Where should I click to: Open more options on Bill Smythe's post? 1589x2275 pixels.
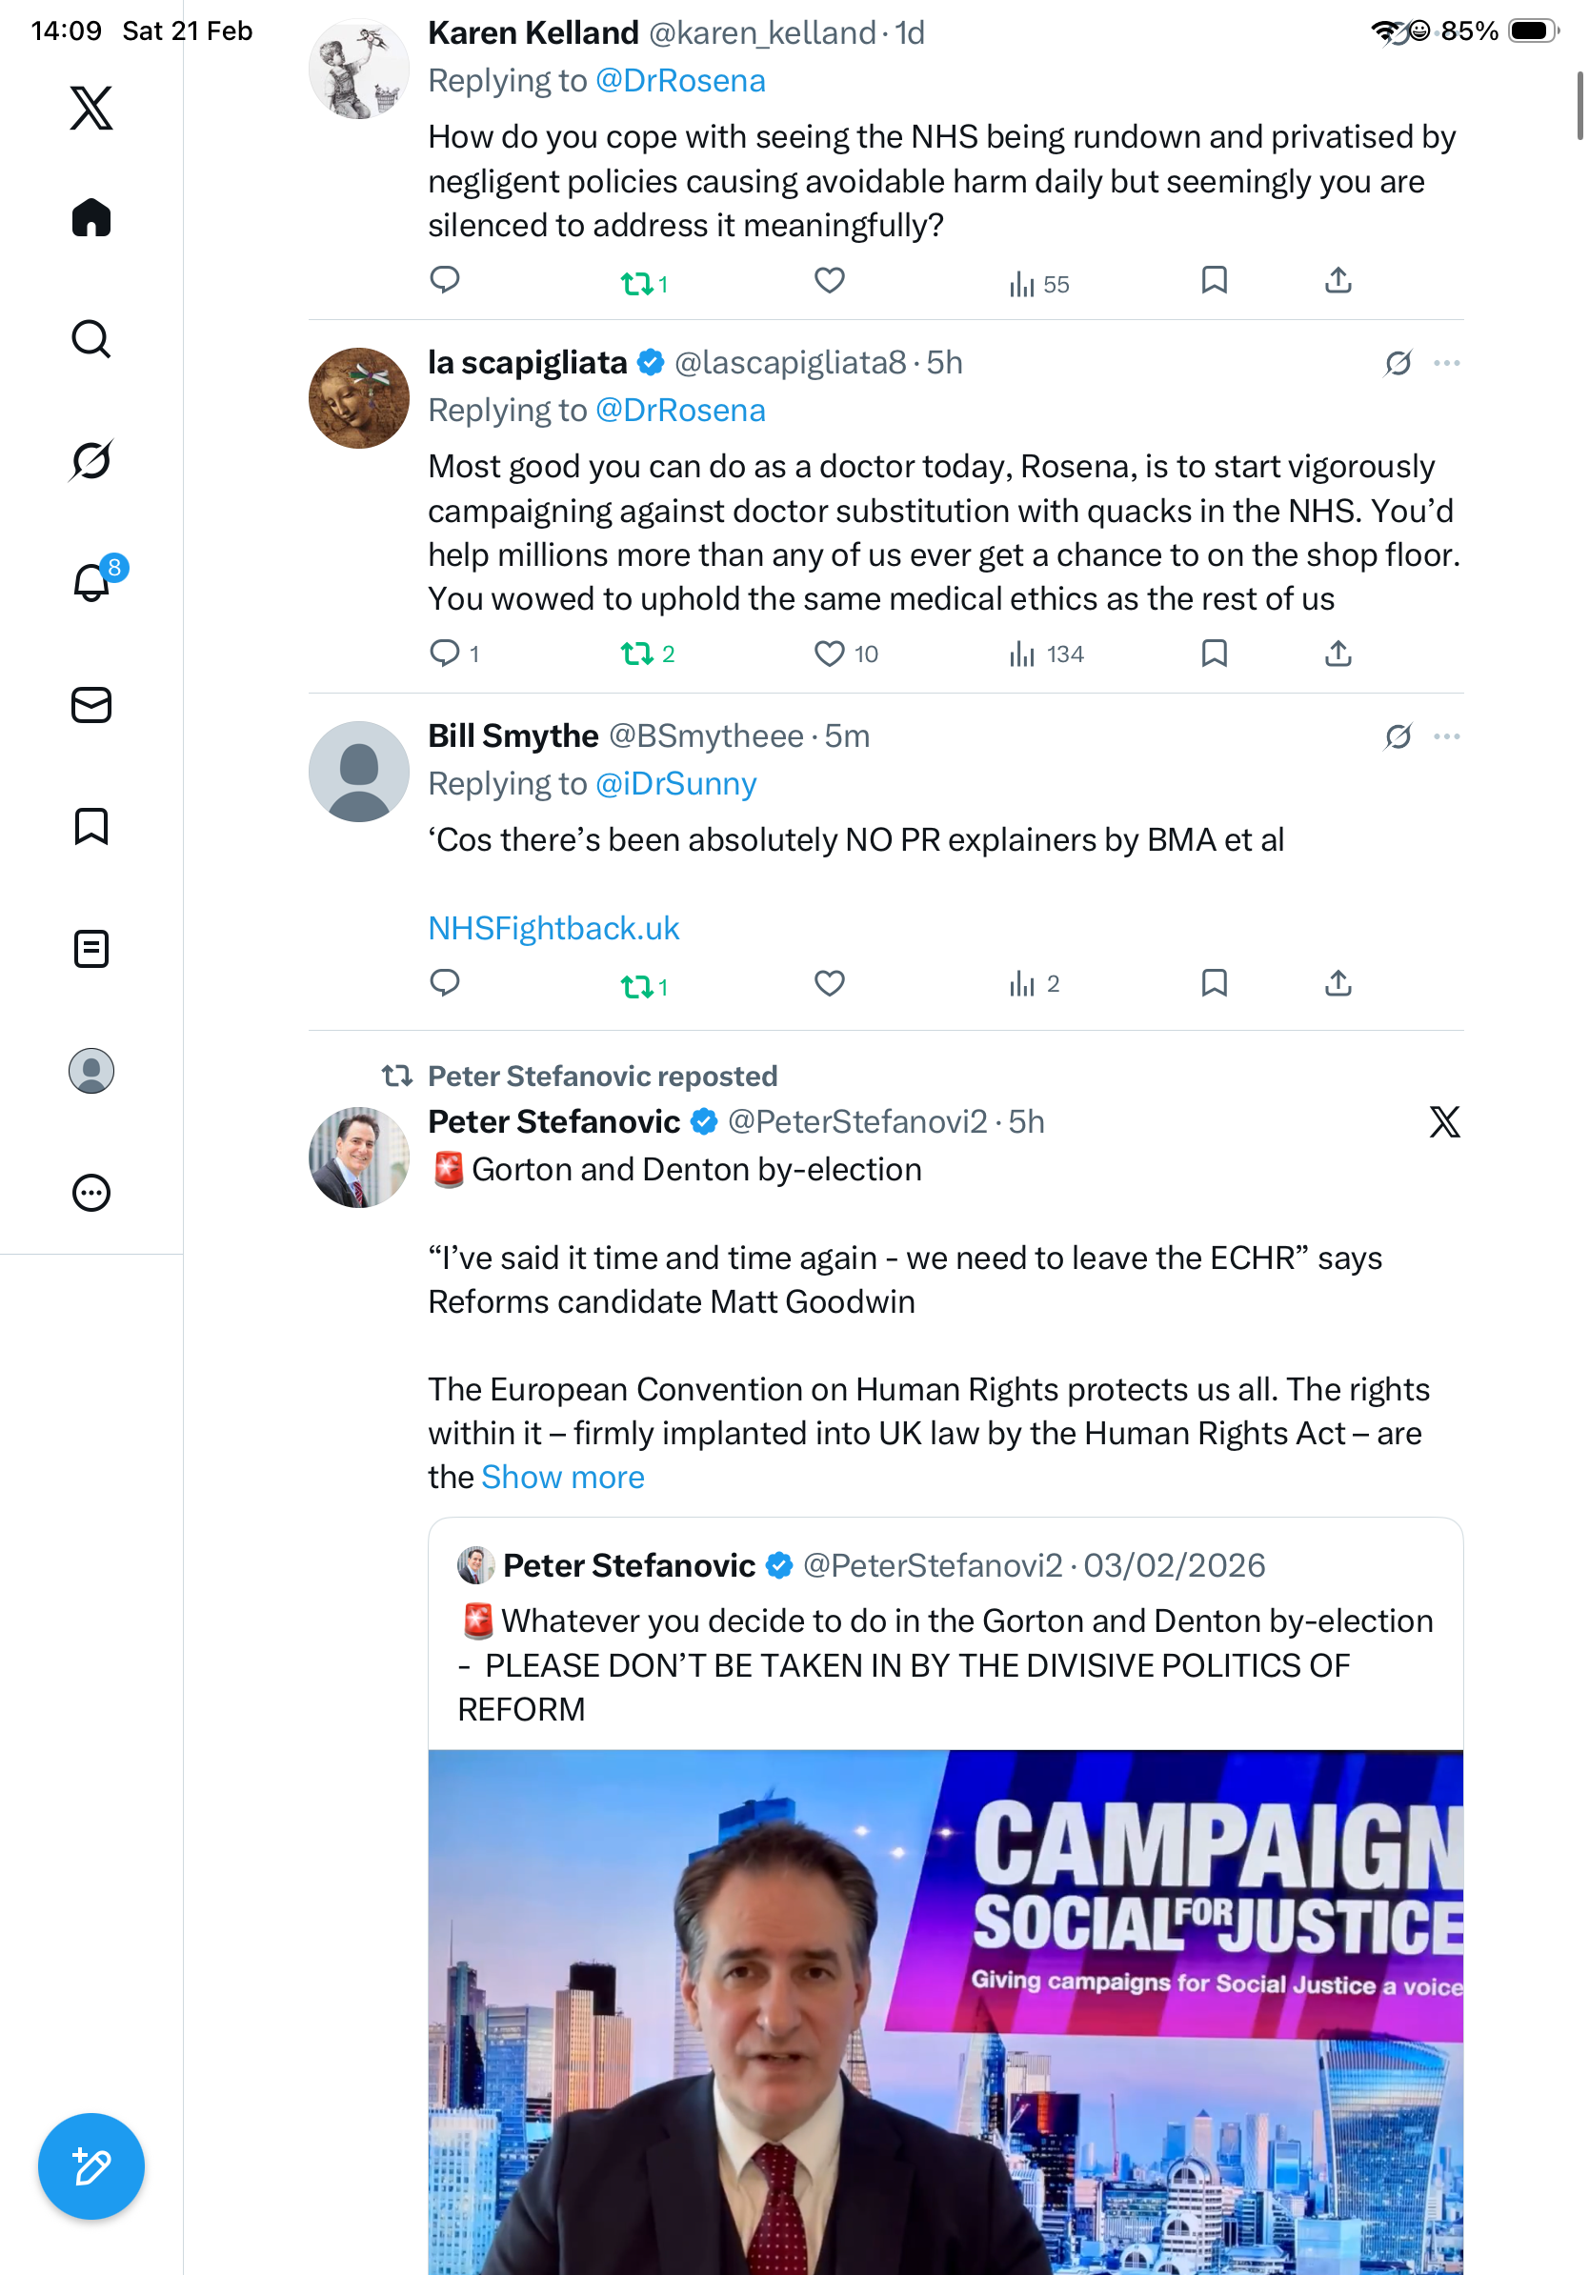point(1446,737)
